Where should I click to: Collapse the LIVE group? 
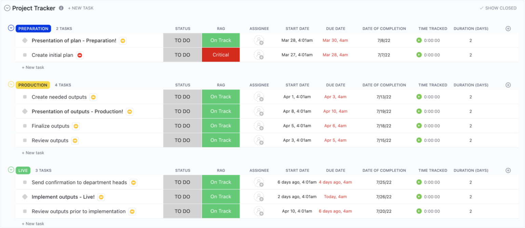pyautogui.click(x=11, y=170)
